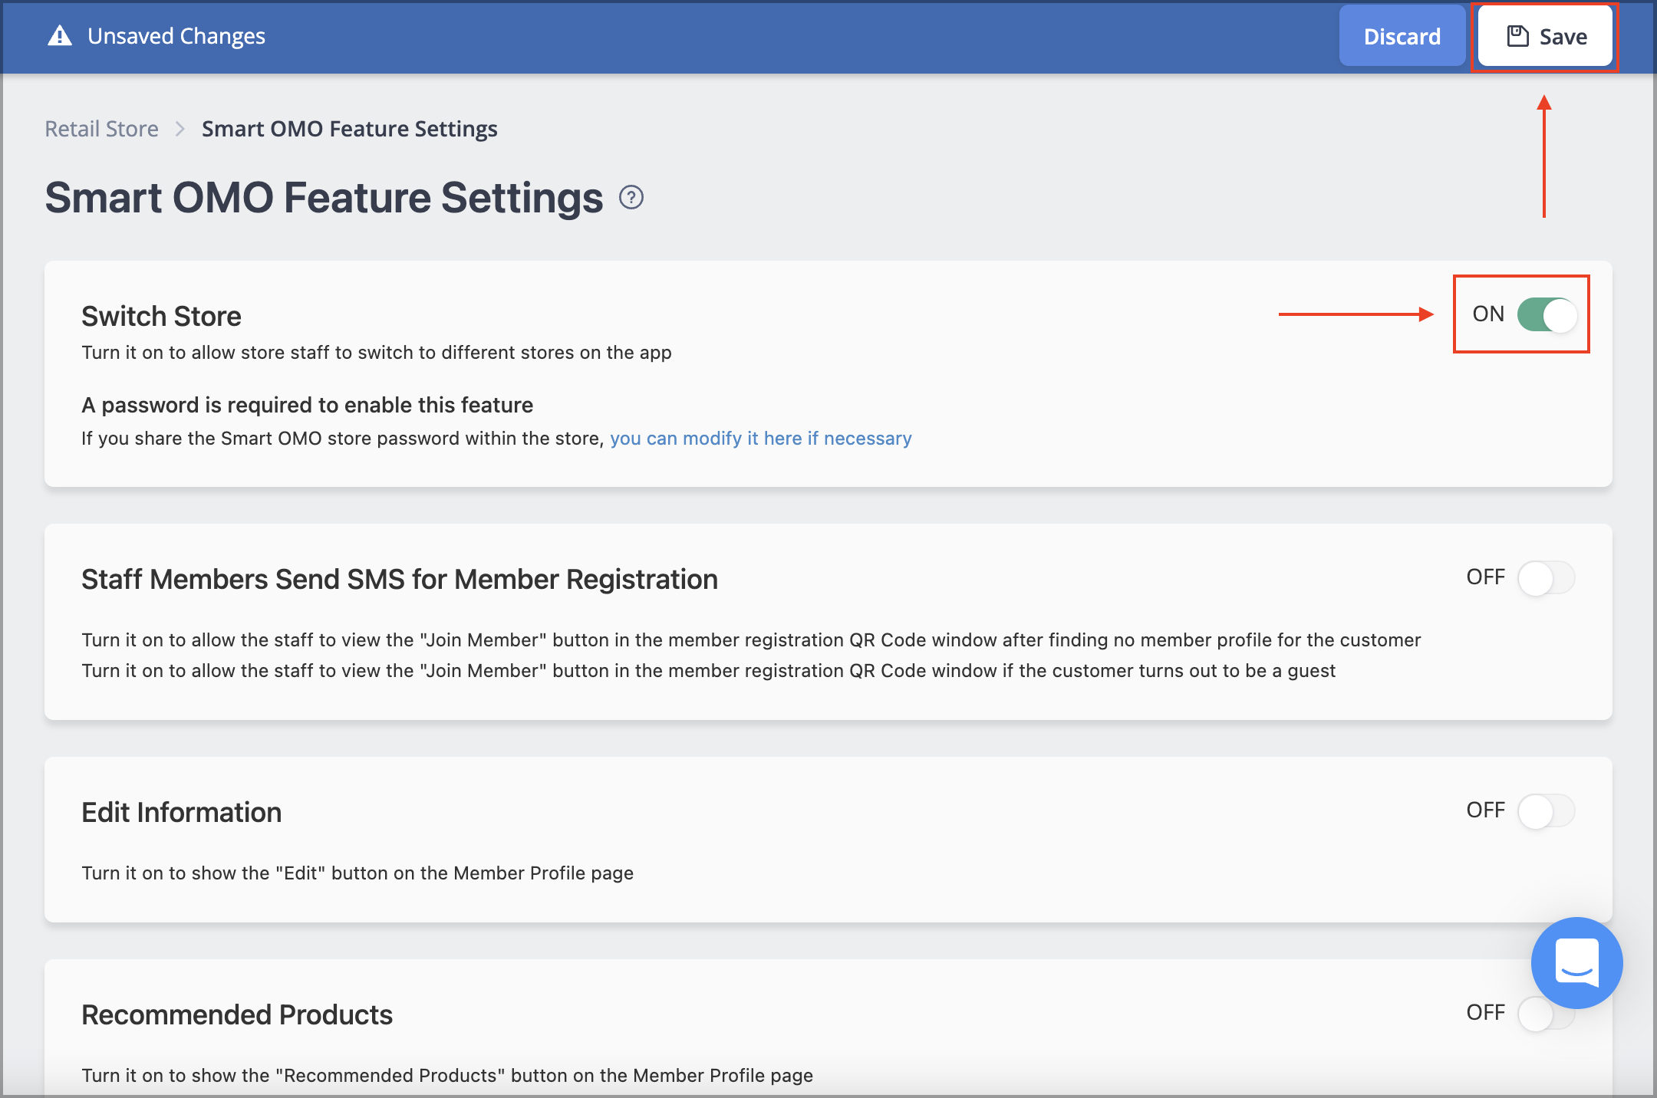The height and width of the screenshot is (1098, 1657).
Task: Enable the Recommended Products toggle
Action: 1538,1013
